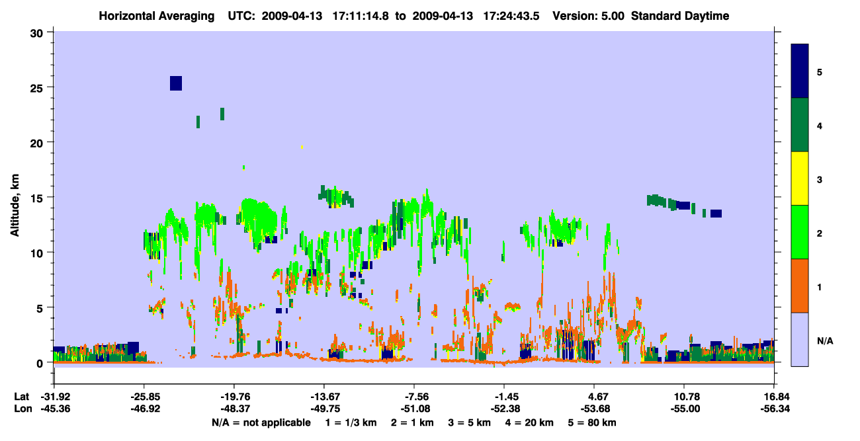This screenshot has width=860, height=441.
Task: Click legend text '2 = 1 km'
Action: (412, 422)
